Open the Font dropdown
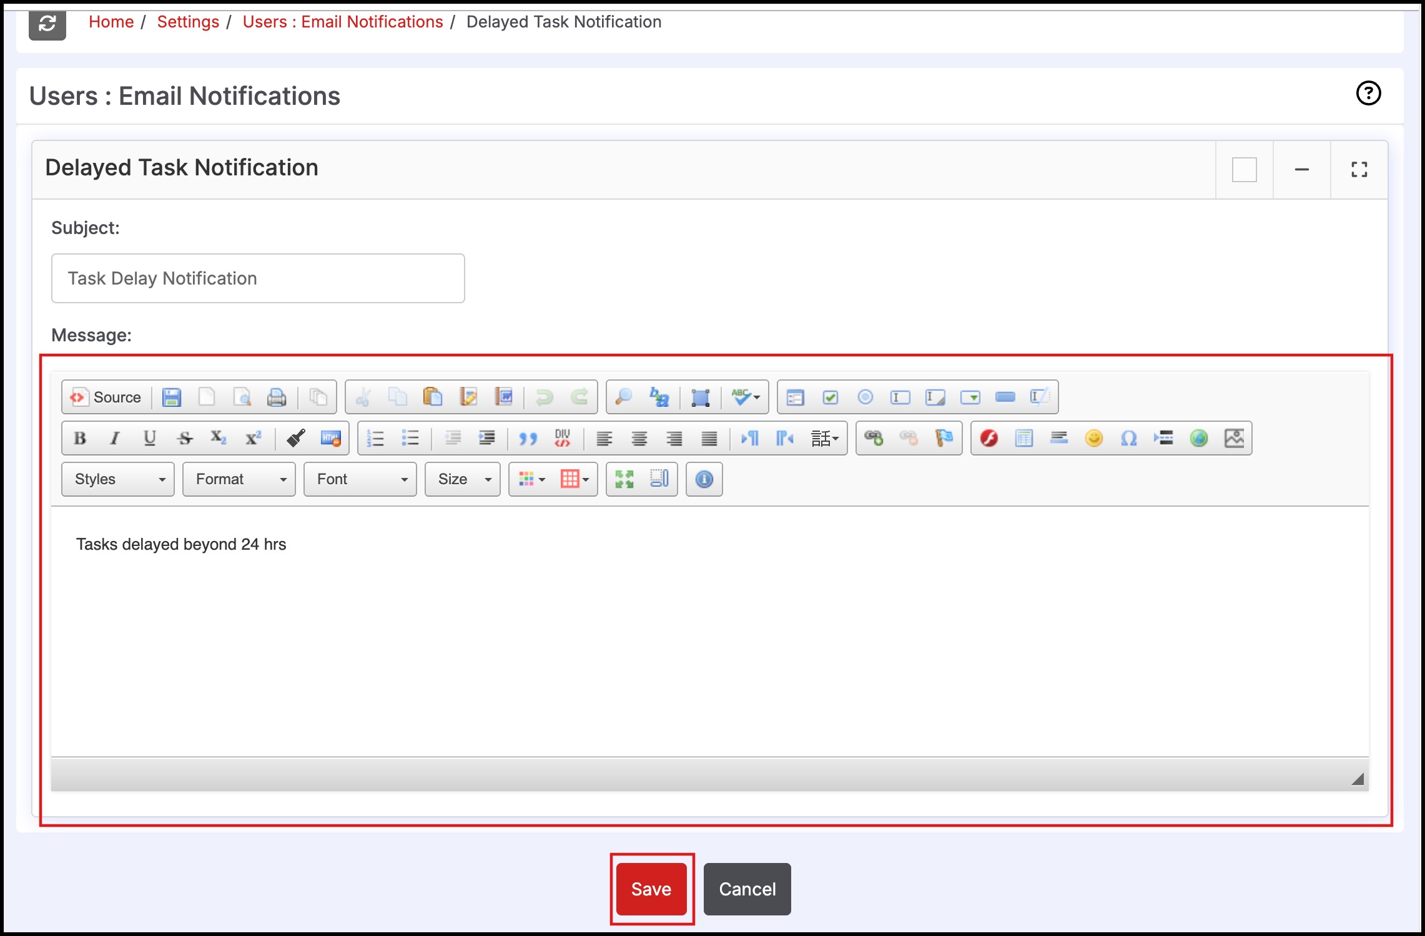The image size is (1425, 936). pos(360,479)
